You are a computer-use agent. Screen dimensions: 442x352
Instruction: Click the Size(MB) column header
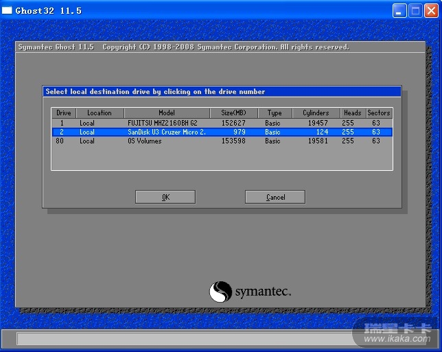(x=233, y=113)
